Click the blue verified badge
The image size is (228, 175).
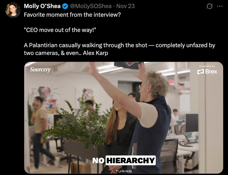65,6
